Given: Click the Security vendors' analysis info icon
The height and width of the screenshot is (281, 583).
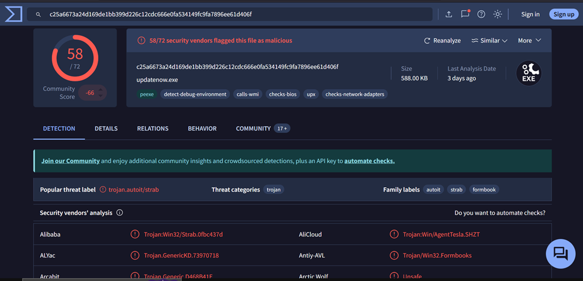Looking at the screenshot, I should pyautogui.click(x=119, y=213).
